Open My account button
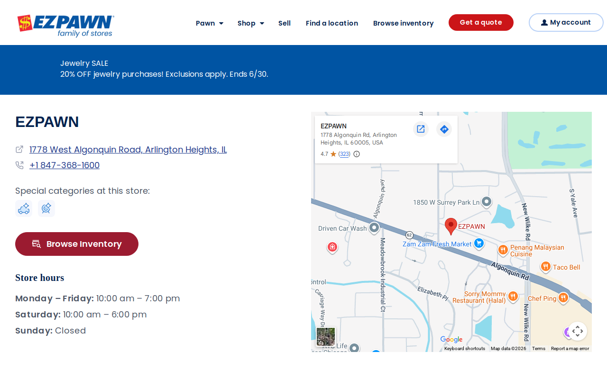Image resolution: width=607 pixels, height=379 pixels. tap(566, 23)
